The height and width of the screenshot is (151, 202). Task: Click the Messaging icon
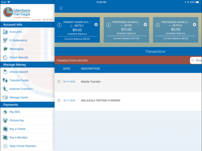click(x=5, y=49)
